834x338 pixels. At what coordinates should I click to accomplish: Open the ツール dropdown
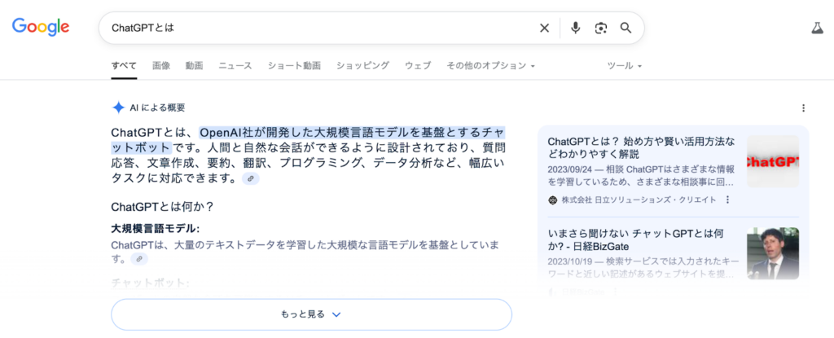point(625,65)
